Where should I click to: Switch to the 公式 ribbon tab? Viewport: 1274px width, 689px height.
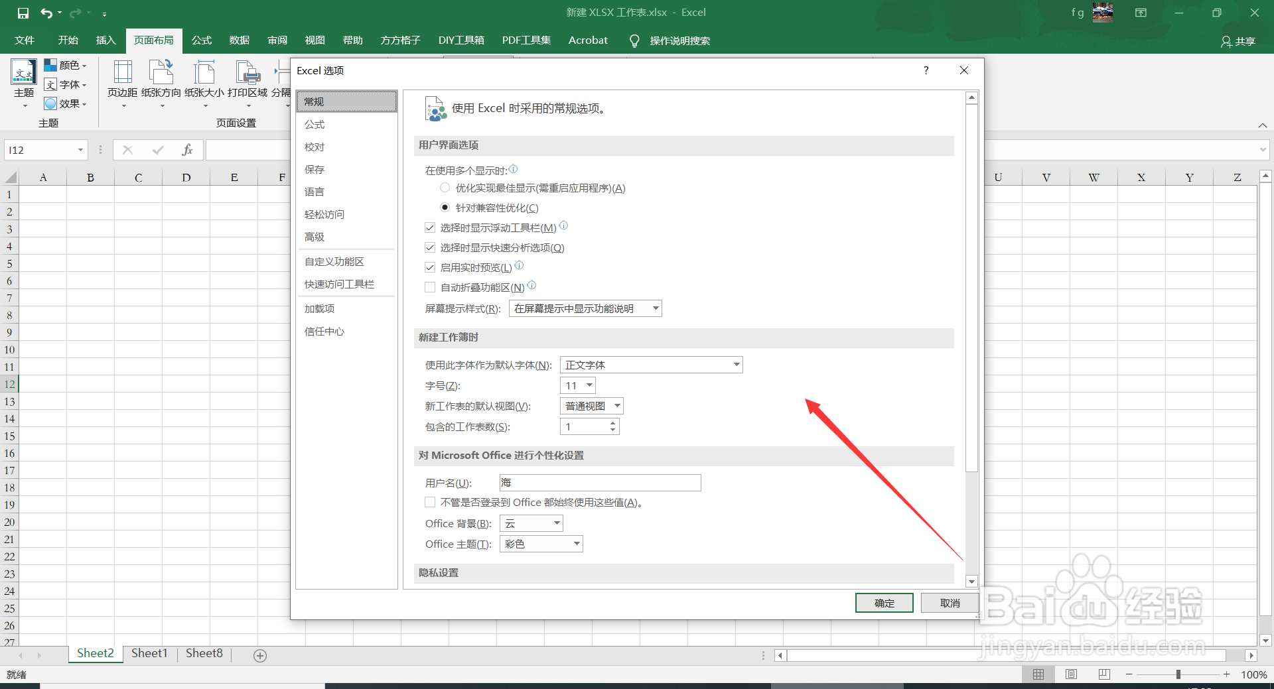(x=202, y=40)
